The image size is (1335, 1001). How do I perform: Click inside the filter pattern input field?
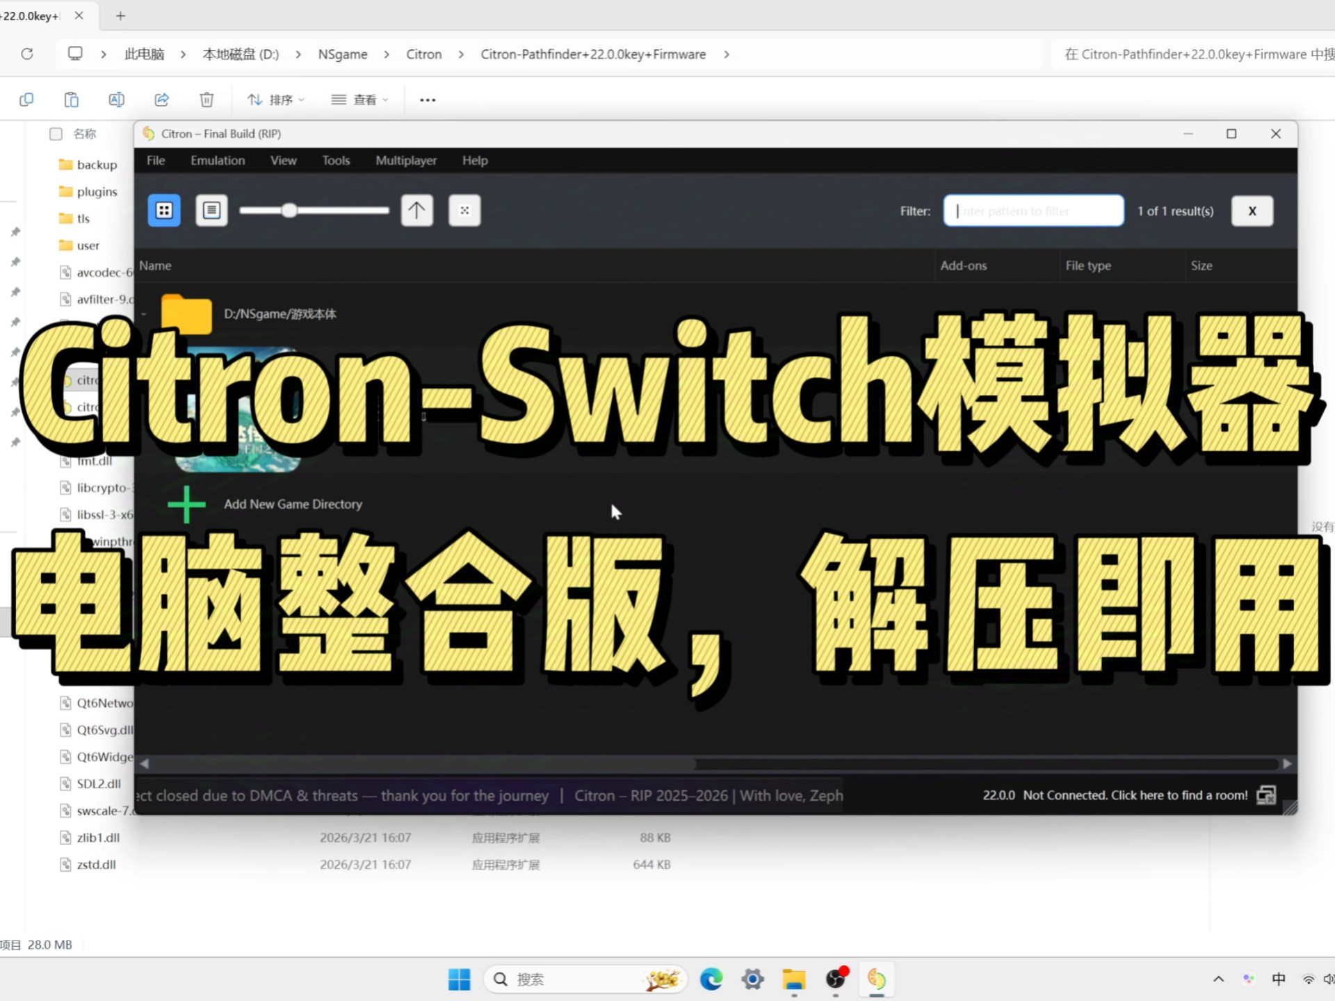1033,211
